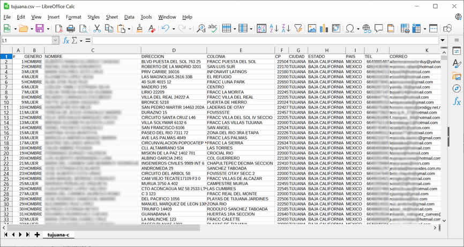Click inside the formula input line
Viewport: 464px width, 247px height.
pyautogui.click(x=265, y=41)
